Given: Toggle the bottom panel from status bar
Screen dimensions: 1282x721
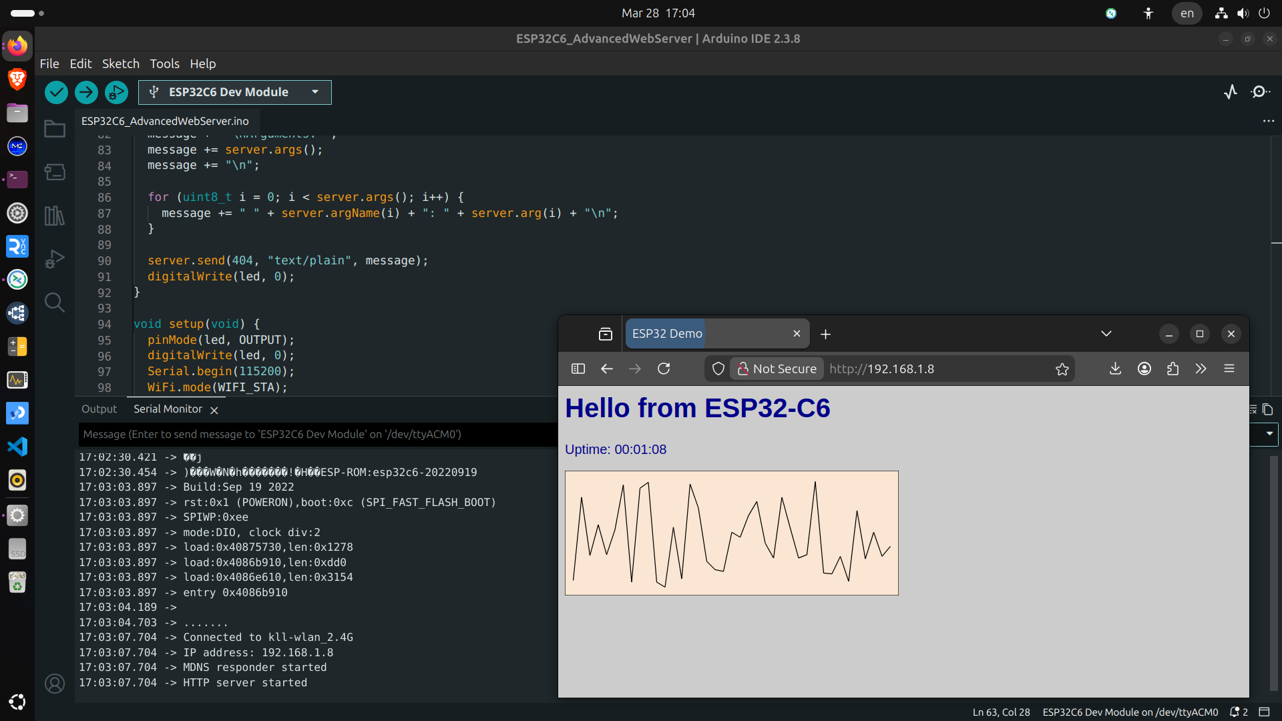Looking at the screenshot, I should tap(1264, 712).
